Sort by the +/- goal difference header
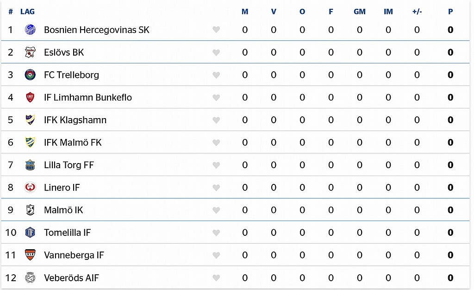Viewport: 474px width, 290px height. (x=417, y=12)
